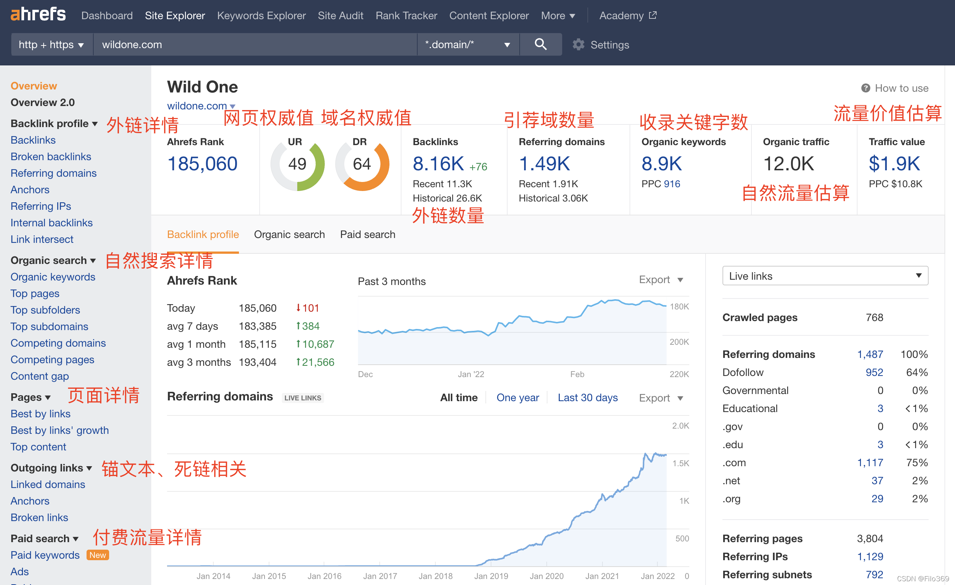Open the Live links dropdown

[x=825, y=276]
